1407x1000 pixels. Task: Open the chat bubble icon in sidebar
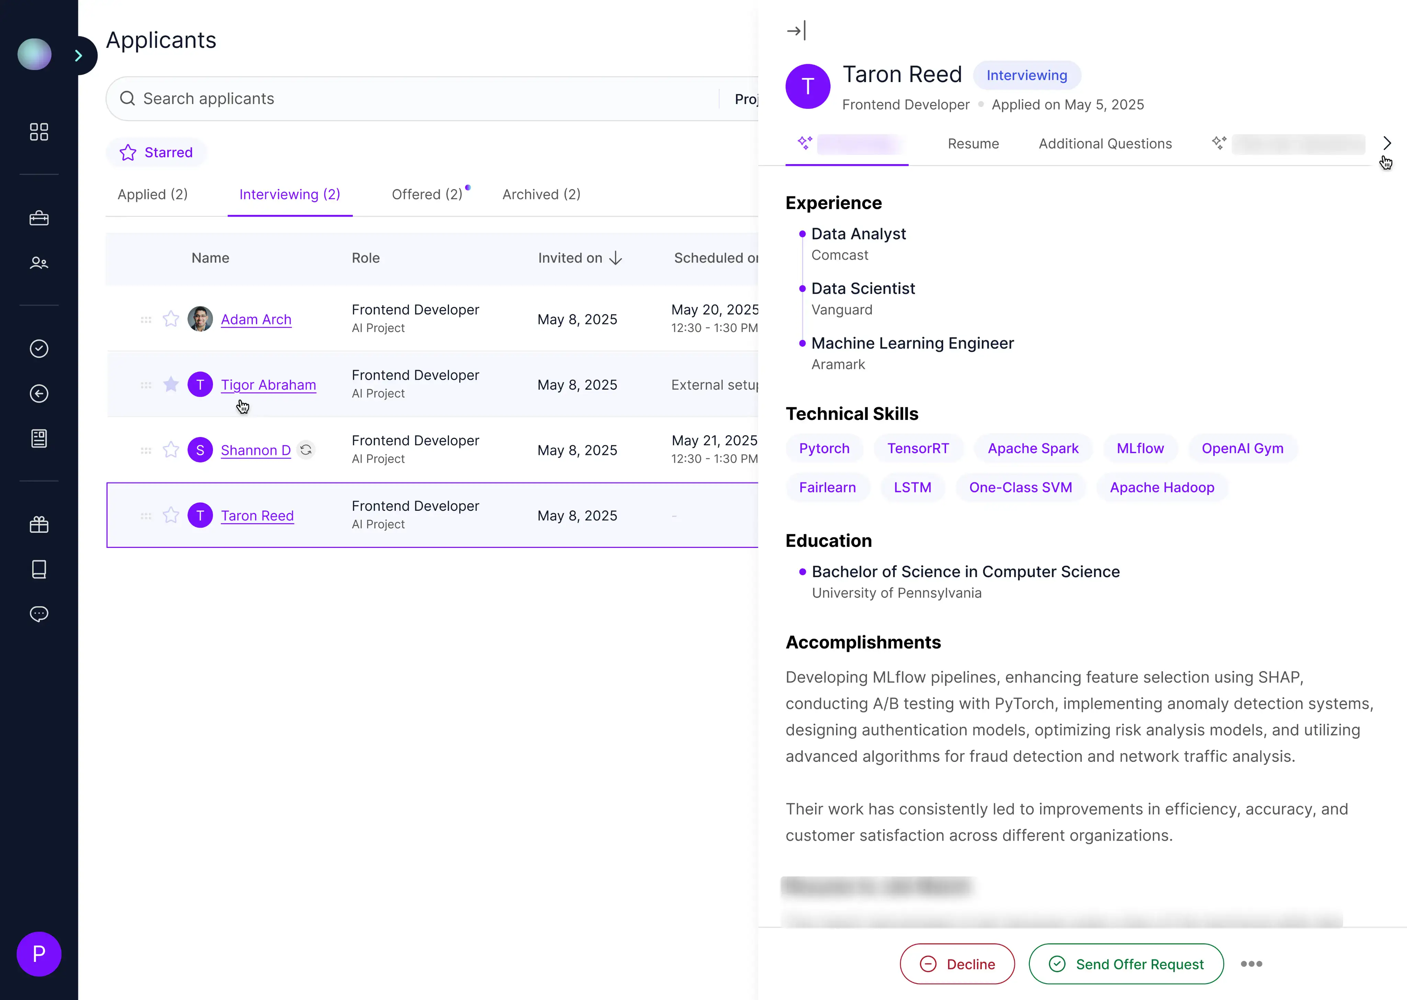[39, 614]
